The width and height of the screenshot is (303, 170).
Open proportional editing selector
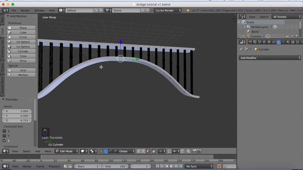pos(162,151)
